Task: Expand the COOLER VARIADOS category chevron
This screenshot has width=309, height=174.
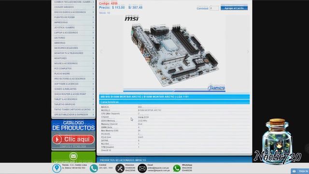Action: point(93,7)
